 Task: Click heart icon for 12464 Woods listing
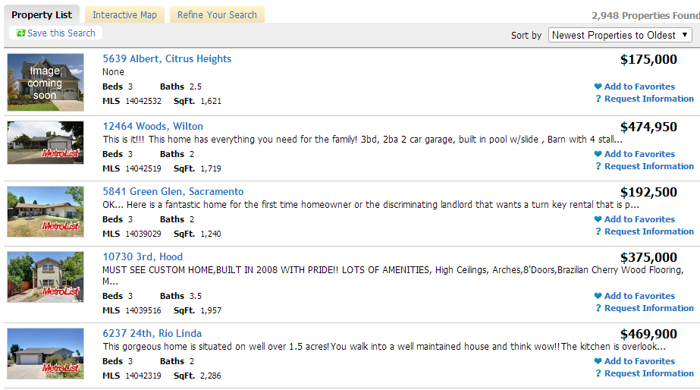[598, 155]
